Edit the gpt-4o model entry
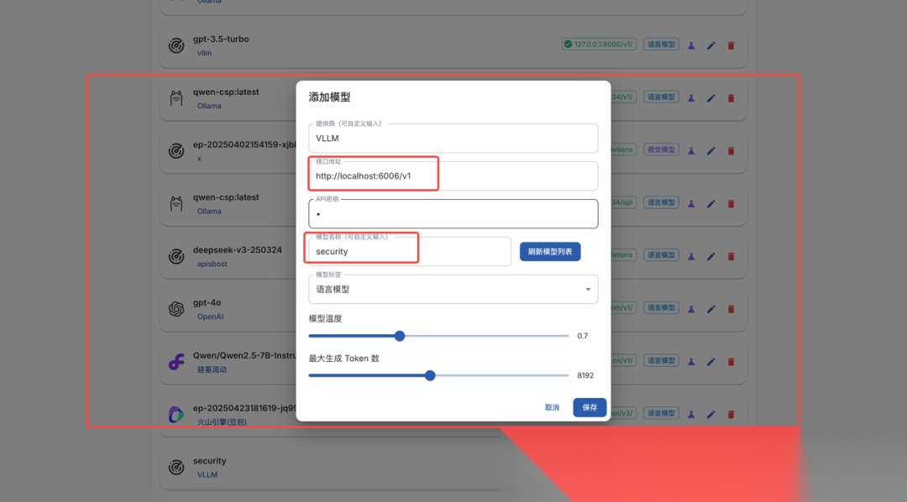The height and width of the screenshot is (502, 907). (x=711, y=308)
